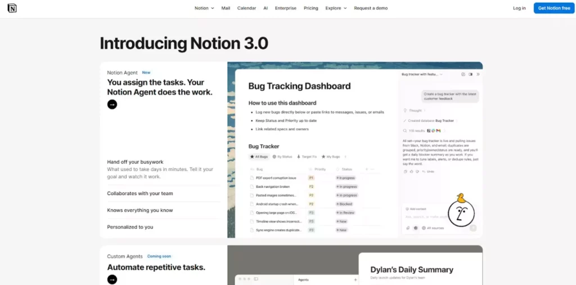The width and height of the screenshot is (576, 285).
Task: Click Request a demo link
Action: pyautogui.click(x=371, y=8)
